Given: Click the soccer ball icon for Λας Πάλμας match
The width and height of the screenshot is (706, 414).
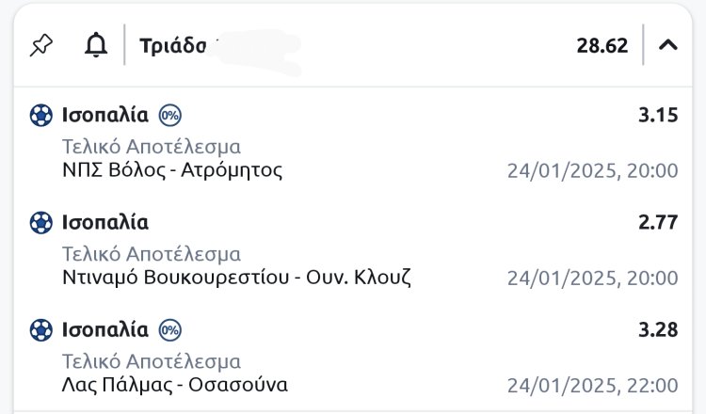Looking at the screenshot, I should click(x=40, y=330).
